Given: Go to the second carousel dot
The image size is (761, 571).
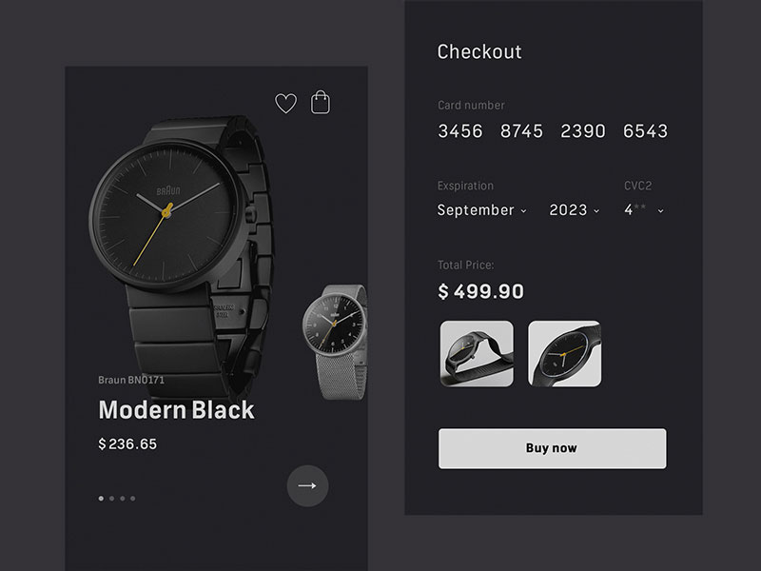Looking at the screenshot, I should pyautogui.click(x=112, y=498).
